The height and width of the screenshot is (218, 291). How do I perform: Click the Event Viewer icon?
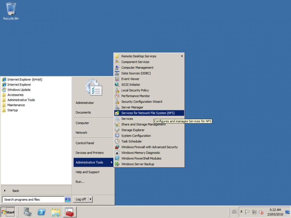(x=117, y=79)
